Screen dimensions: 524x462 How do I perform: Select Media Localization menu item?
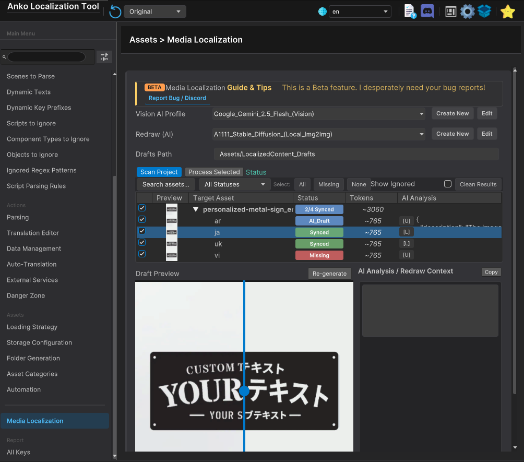click(55, 421)
